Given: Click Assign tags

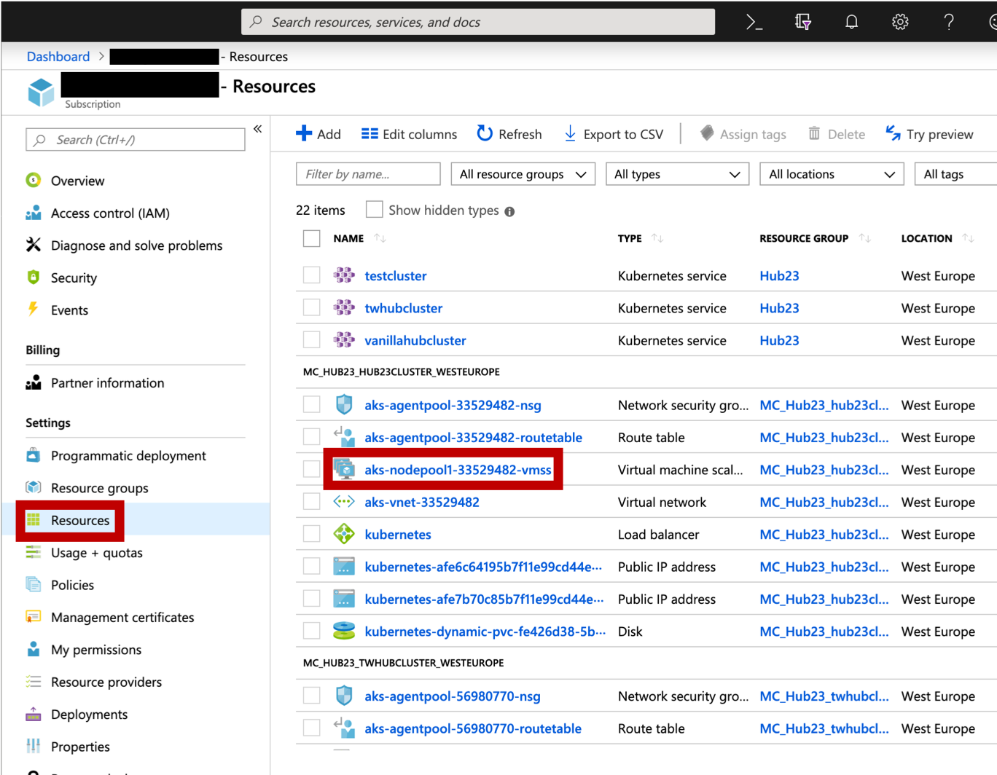Looking at the screenshot, I should pos(743,134).
